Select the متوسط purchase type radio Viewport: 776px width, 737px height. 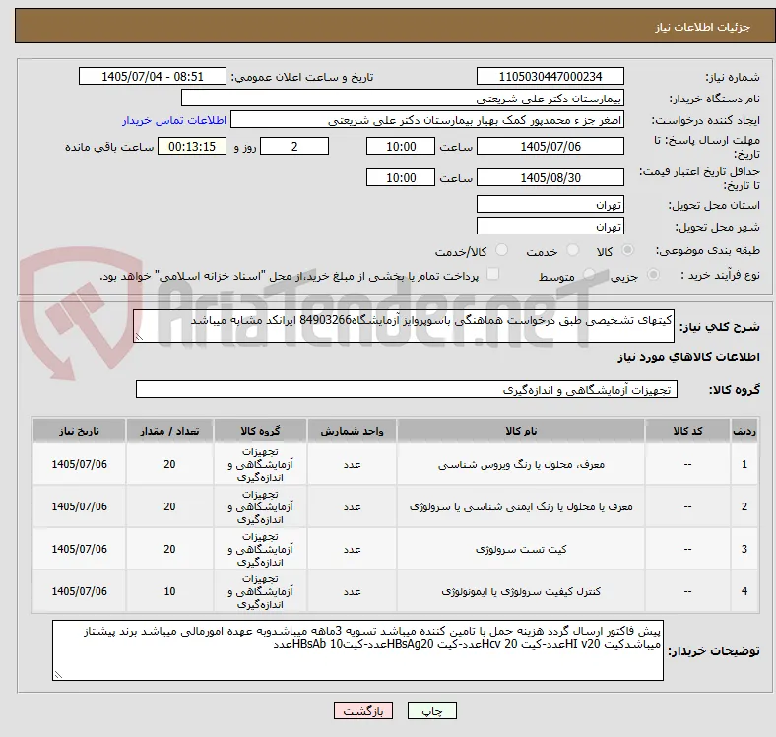[x=589, y=274]
